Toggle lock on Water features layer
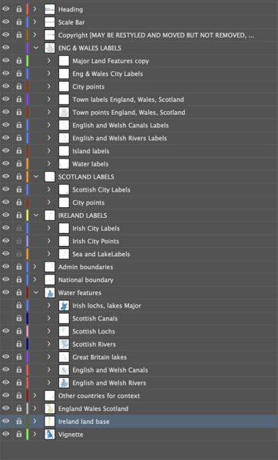Screen dimensions: 278x460 [x=18, y=293]
